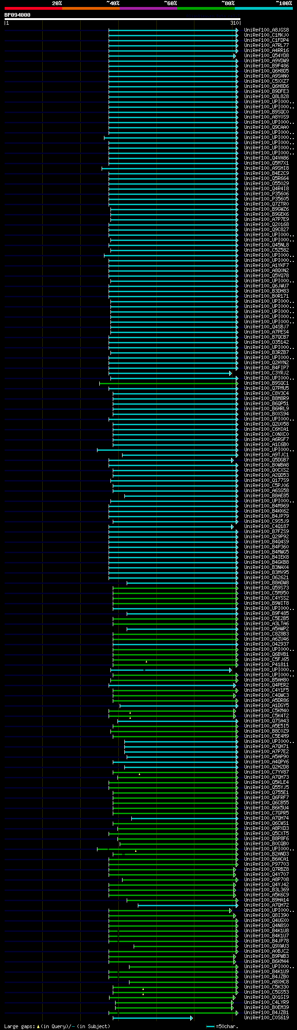Click the UniRef100_B4E2C9 hit name
Screen dimensions: 297x1030
(266, 173)
